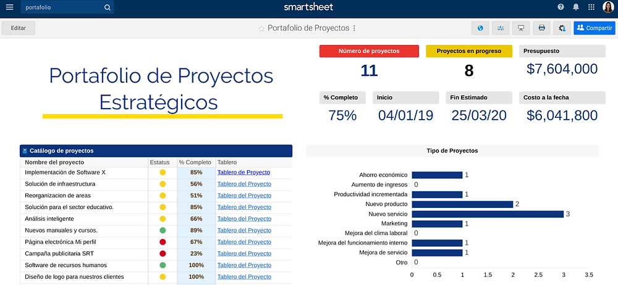
Task: Click the favorite star next to title
Action: click(x=261, y=28)
